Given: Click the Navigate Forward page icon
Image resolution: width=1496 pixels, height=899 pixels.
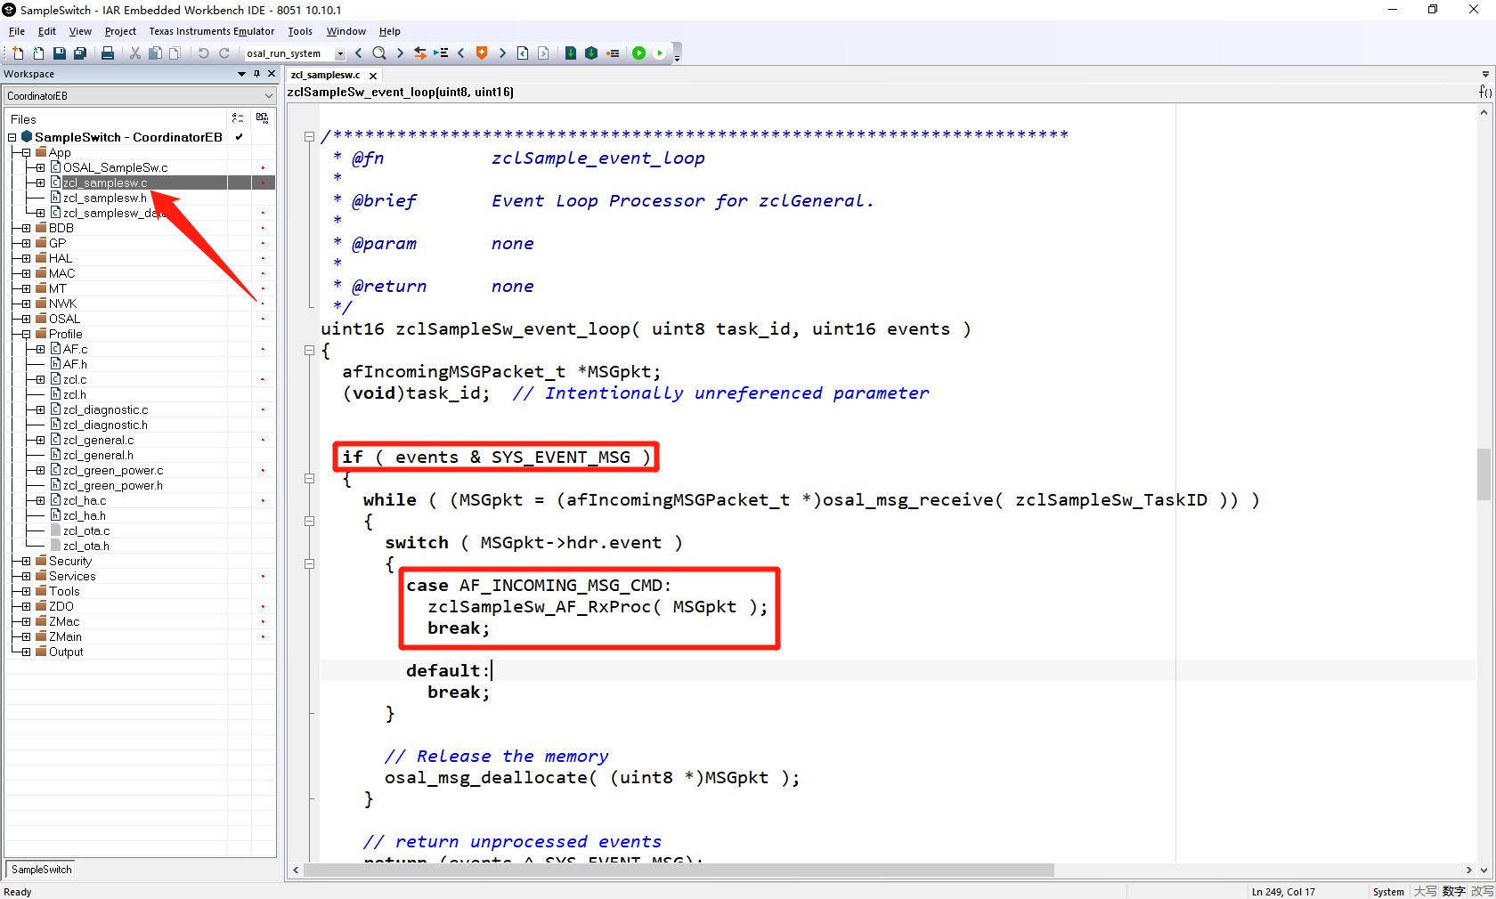Looking at the screenshot, I should click(x=543, y=53).
